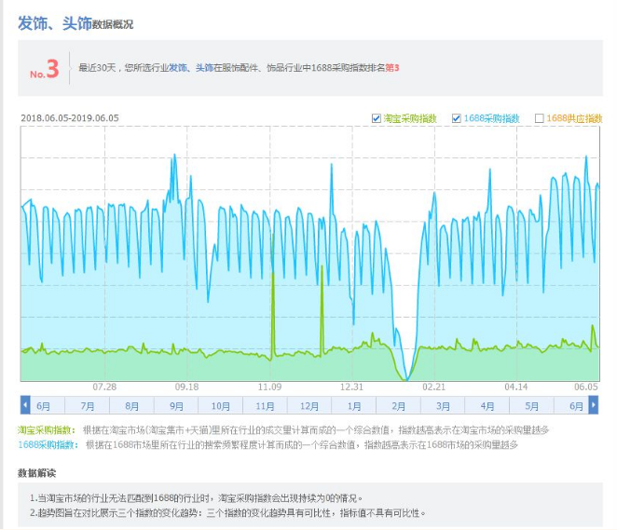Click the blue 1688采购指数 definition label
This screenshot has width=617, height=530.
click(x=48, y=445)
